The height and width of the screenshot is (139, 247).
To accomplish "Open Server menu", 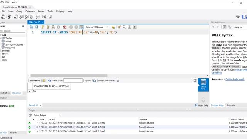I will pyautogui.click(x=41, y=12).
